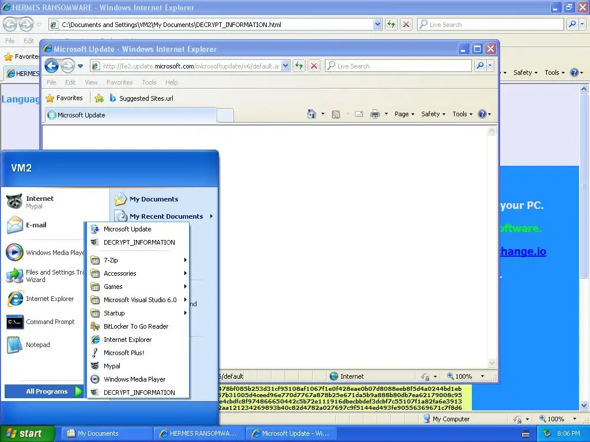The width and height of the screenshot is (590, 442).
Task: Click Help icon in Microsoft Update toolbar
Action: pos(482,114)
